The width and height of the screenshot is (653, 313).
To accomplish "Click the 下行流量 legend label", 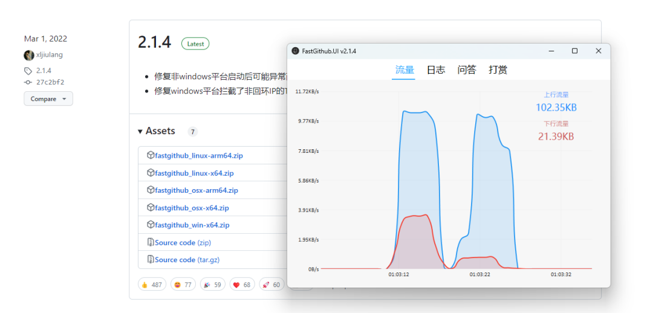I will click(x=556, y=124).
